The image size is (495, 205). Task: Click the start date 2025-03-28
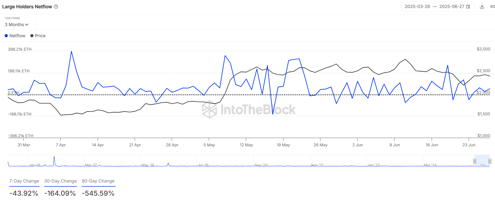point(417,7)
